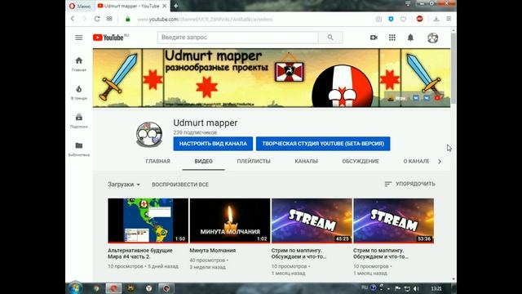Open the YouTube hamburger guide menu
Screen dimensions: 522x294
click(x=79, y=38)
